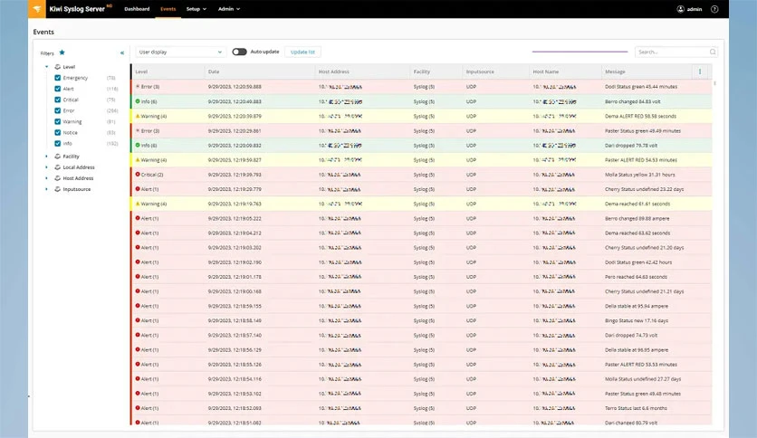Select message 'Della stable at 95.94 ampere'
The height and width of the screenshot is (438, 757).
pos(637,306)
